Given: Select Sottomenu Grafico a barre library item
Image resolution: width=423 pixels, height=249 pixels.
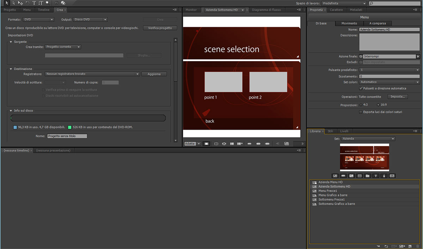Looking at the screenshot, I should (364, 204).
